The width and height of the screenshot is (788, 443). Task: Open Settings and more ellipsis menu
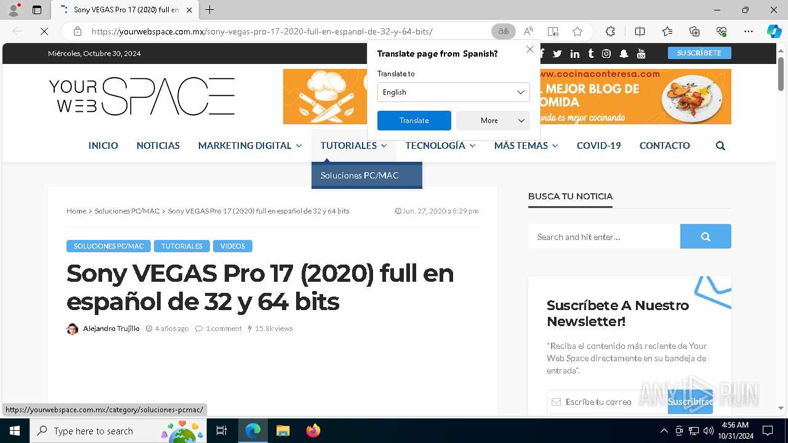(x=749, y=31)
